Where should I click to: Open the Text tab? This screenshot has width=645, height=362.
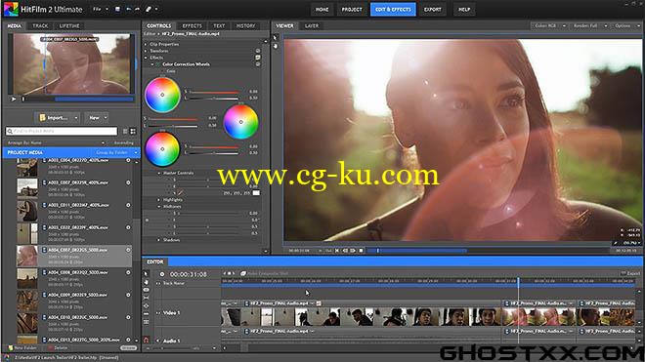coord(219,26)
